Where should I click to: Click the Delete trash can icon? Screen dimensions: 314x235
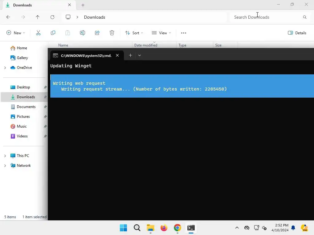pos(112,33)
